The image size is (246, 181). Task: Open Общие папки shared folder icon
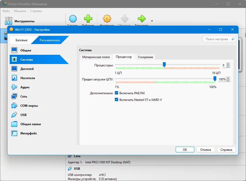(14, 124)
